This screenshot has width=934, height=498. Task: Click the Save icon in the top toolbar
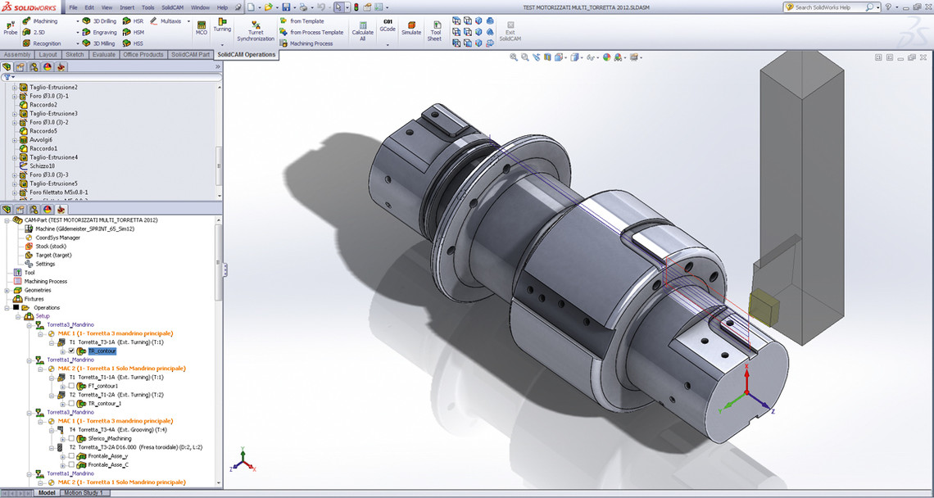pos(286,7)
